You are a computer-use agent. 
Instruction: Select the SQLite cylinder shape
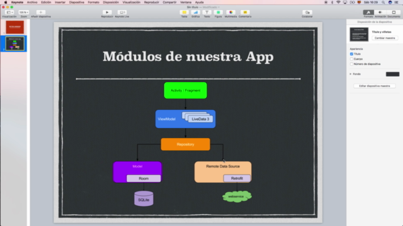(144, 198)
